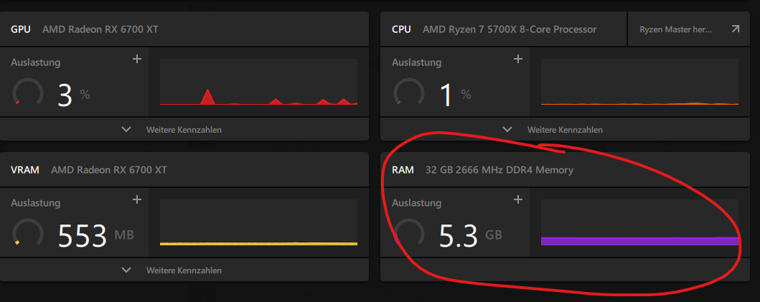Click the plus icon in CPU Auslastung
The image size is (760, 302).
pos(518,59)
